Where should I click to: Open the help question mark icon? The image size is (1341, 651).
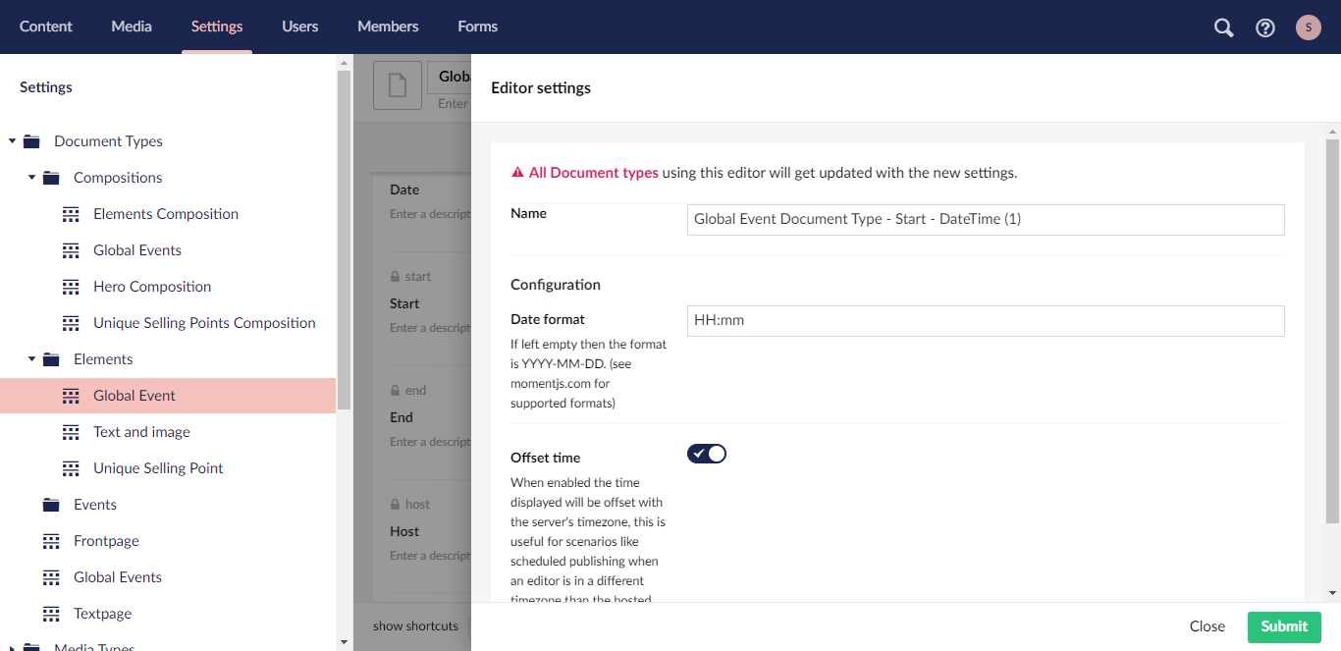(x=1265, y=27)
